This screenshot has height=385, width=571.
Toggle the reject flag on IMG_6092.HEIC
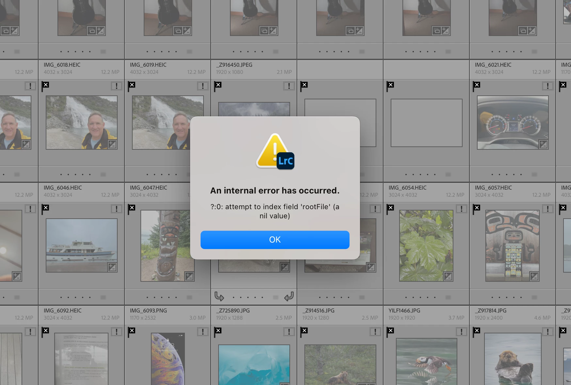pos(45,332)
